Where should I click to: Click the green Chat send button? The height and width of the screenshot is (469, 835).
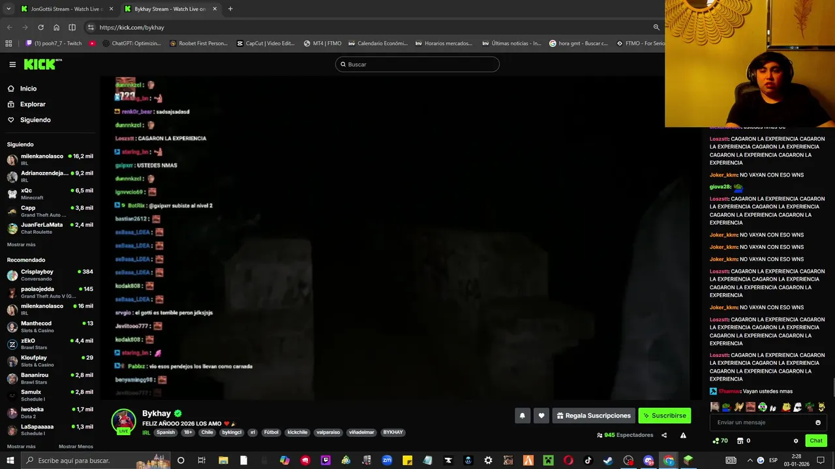(x=816, y=441)
